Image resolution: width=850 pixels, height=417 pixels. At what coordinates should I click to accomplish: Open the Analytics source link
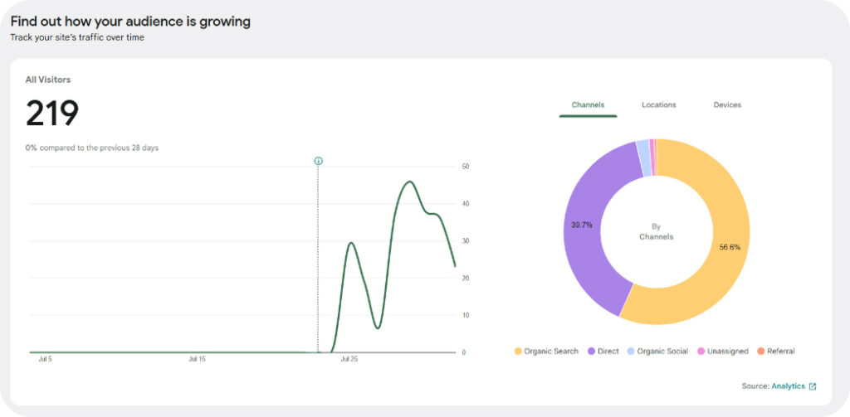788,386
